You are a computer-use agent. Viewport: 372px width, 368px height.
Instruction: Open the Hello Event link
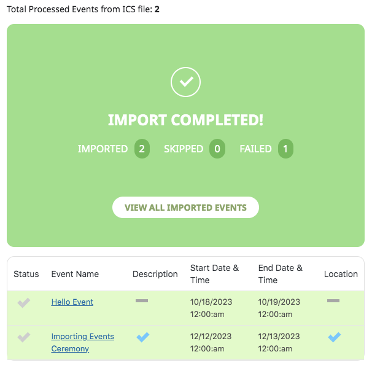72,302
